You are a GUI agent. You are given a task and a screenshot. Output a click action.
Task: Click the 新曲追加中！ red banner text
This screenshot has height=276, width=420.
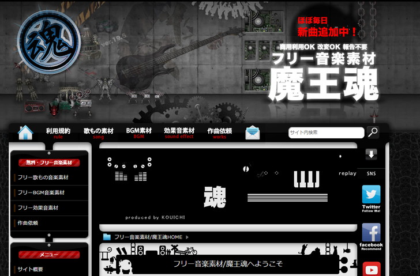click(327, 32)
